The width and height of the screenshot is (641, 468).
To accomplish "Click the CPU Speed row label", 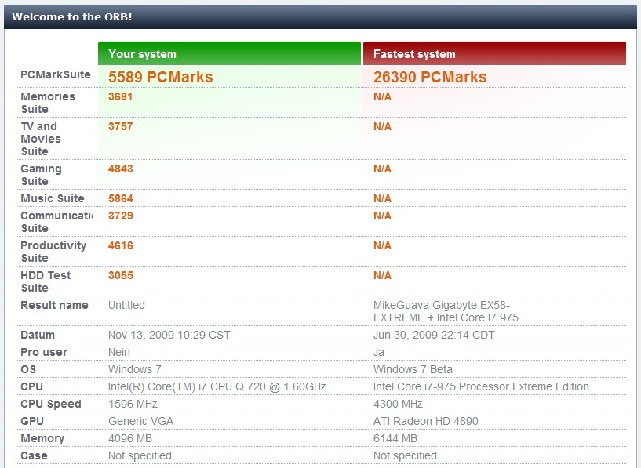I will pyautogui.click(x=51, y=404).
